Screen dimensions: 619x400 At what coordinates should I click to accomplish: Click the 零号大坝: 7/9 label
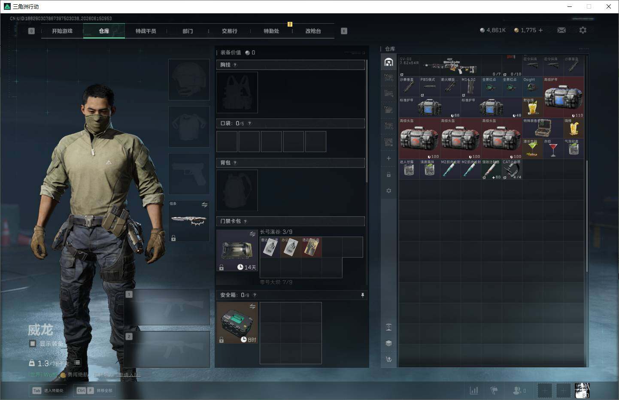[x=276, y=282]
